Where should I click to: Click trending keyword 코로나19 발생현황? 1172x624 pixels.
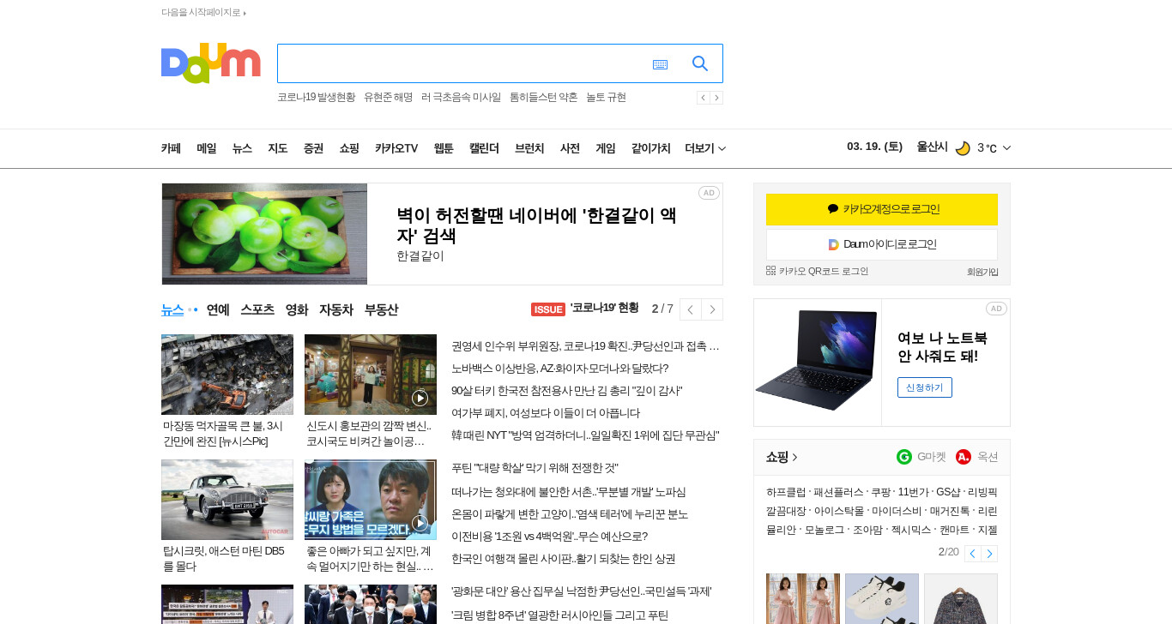(316, 98)
